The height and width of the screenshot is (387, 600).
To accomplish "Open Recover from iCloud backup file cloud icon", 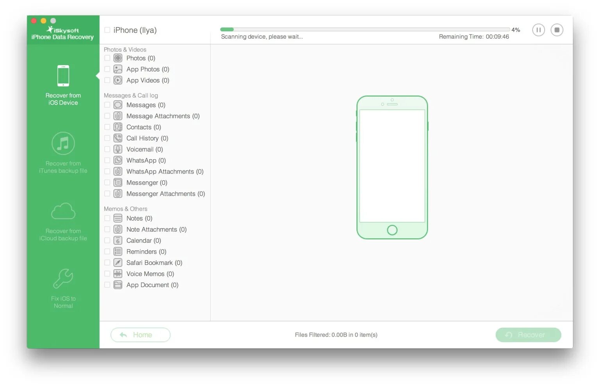I will tap(63, 211).
